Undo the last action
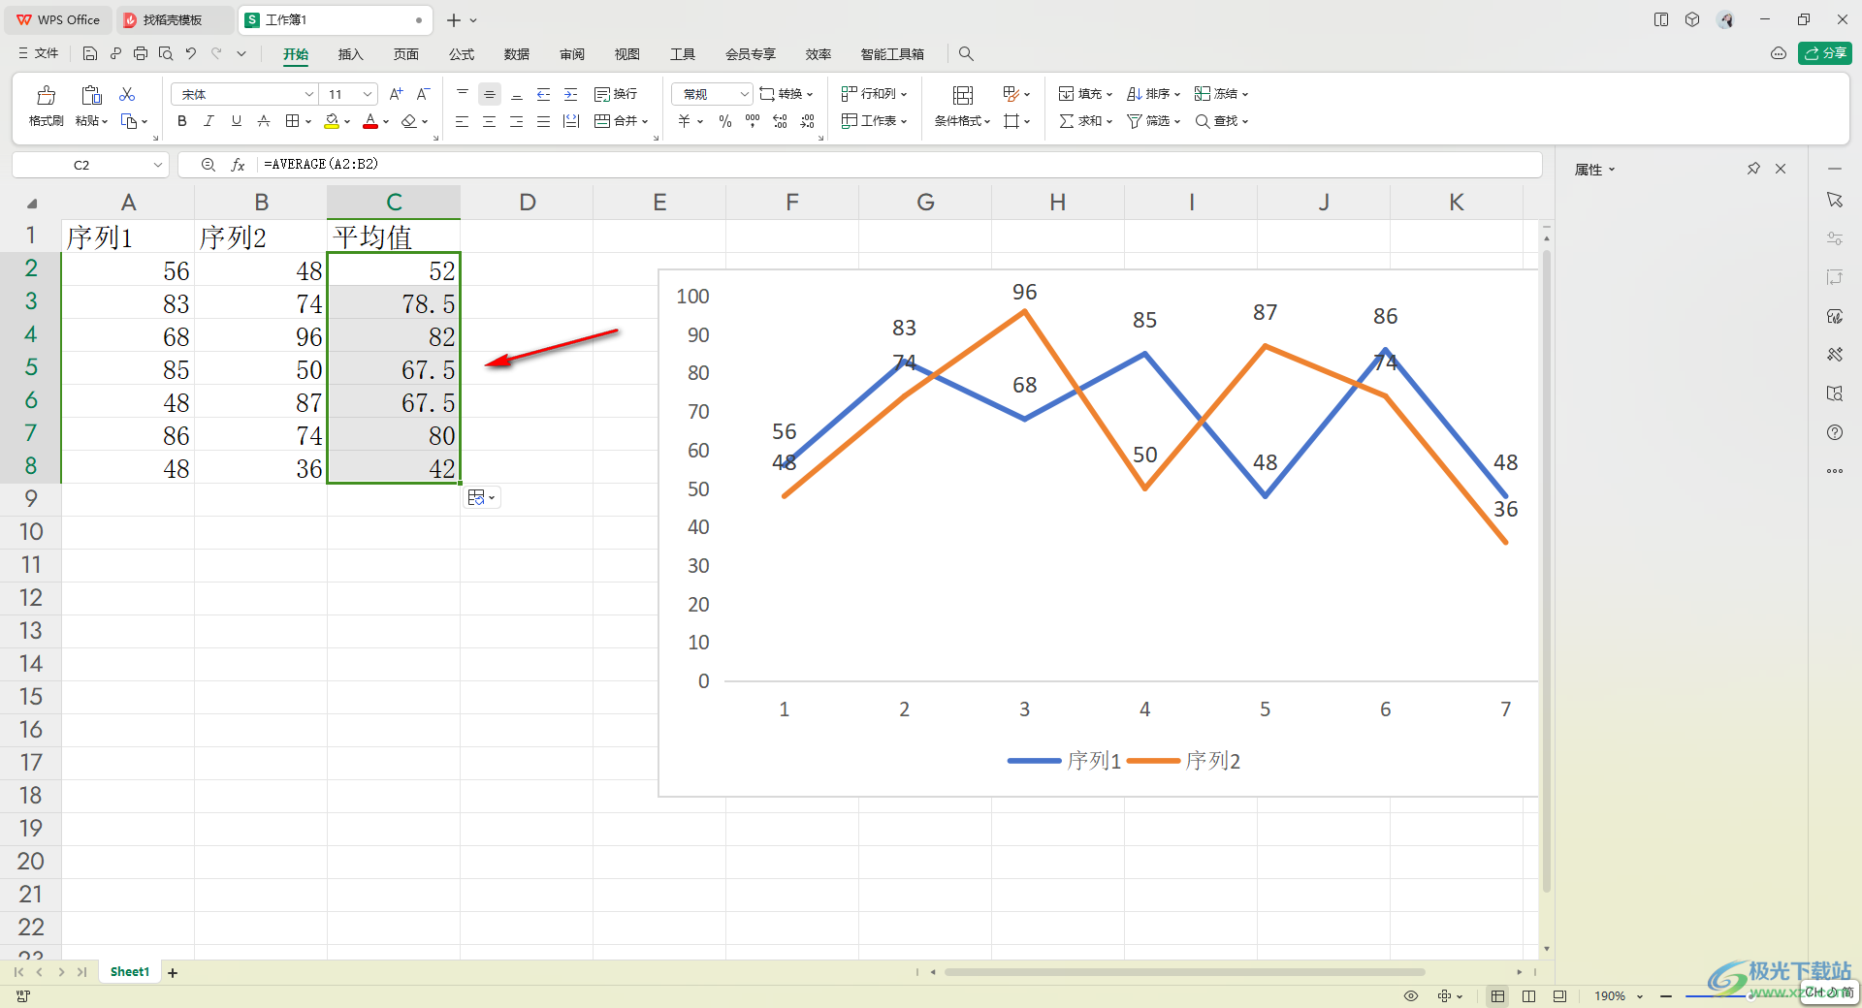This screenshot has height=1008, width=1862. (x=191, y=54)
